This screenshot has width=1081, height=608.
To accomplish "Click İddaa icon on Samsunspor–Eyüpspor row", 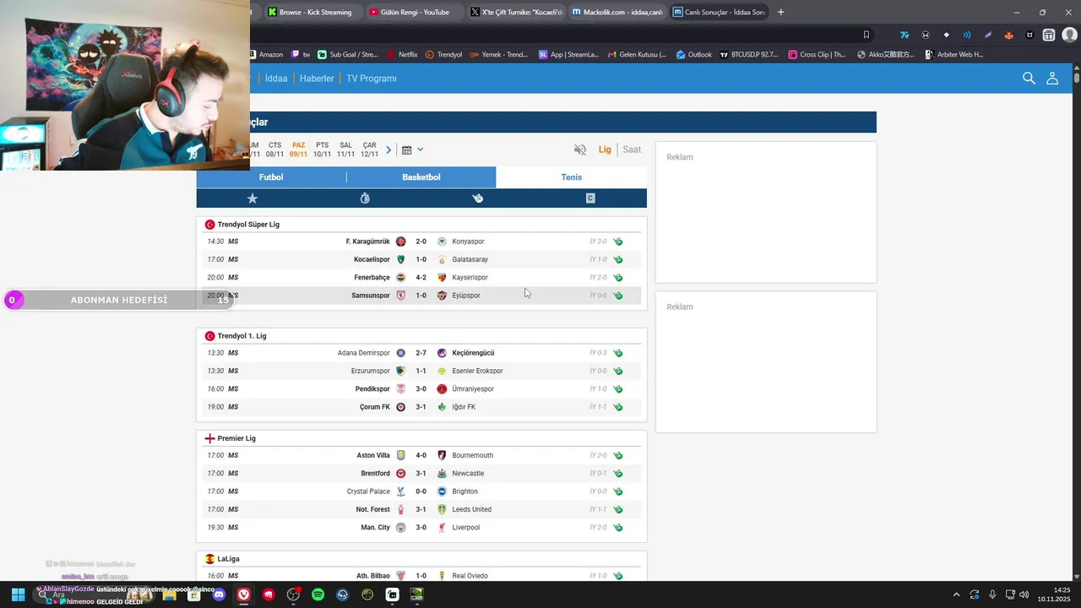I will click(618, 296).
